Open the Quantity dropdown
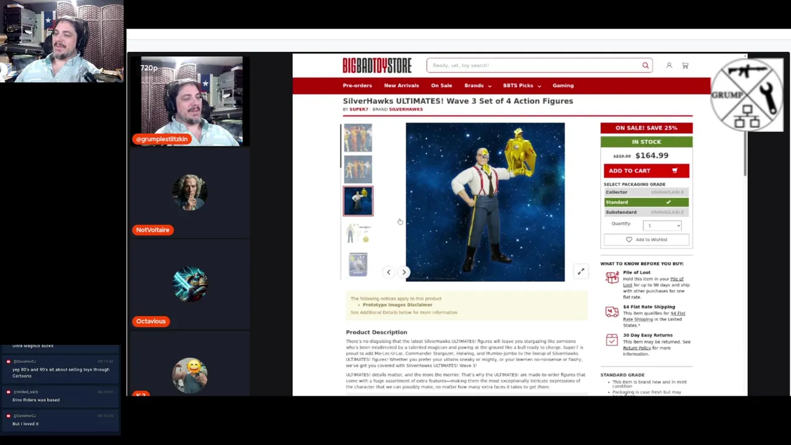791x445 pixels. pos(662,226)
